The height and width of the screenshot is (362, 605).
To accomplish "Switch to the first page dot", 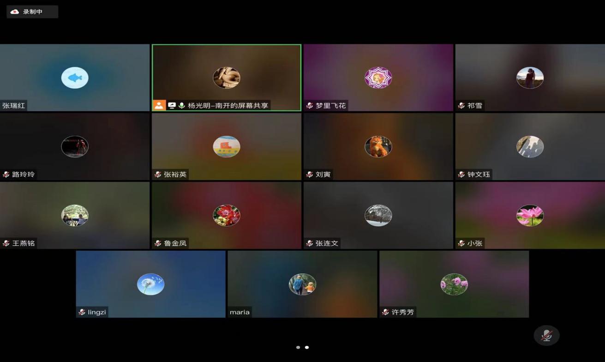I will (x=298, y=347).
